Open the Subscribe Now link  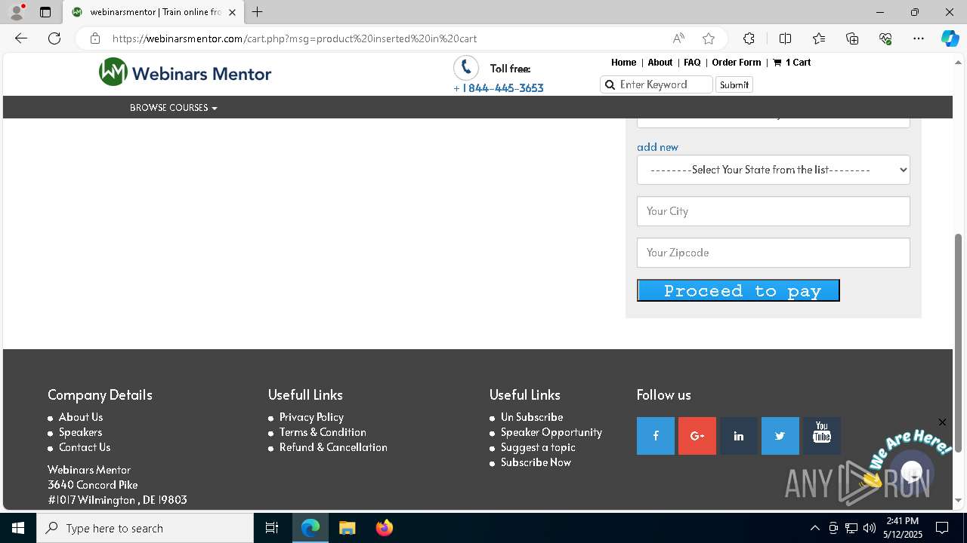536,462
